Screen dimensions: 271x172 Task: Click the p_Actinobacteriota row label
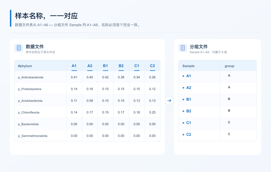pyautogui.click(x=31, y=77)
